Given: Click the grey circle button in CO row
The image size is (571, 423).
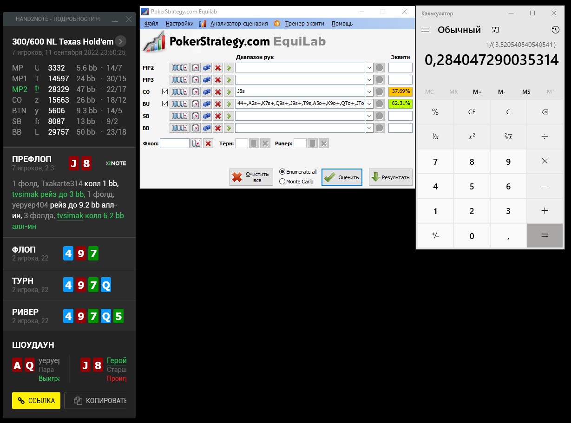Looking at the screenshot, I should click(x=380, y=92).
